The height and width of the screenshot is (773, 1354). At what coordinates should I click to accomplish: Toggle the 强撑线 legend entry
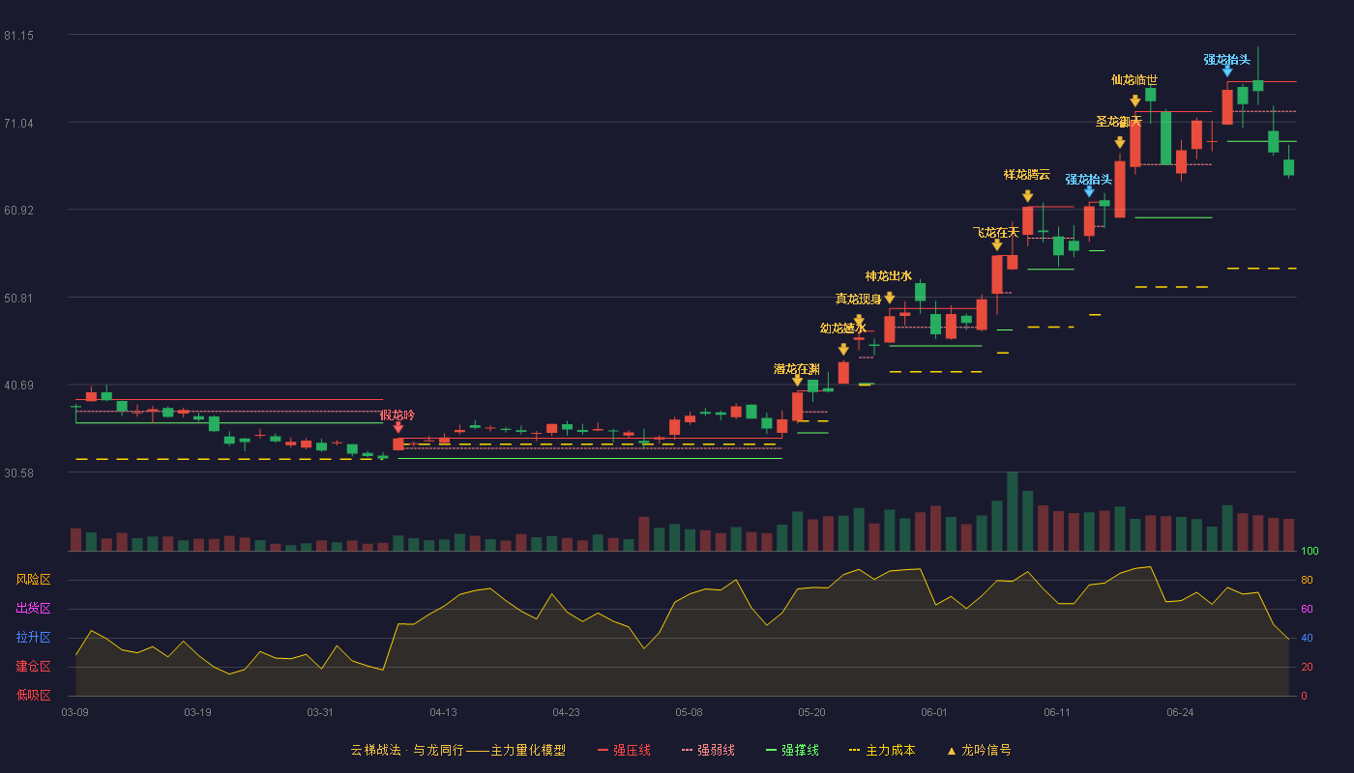(792, 750)
